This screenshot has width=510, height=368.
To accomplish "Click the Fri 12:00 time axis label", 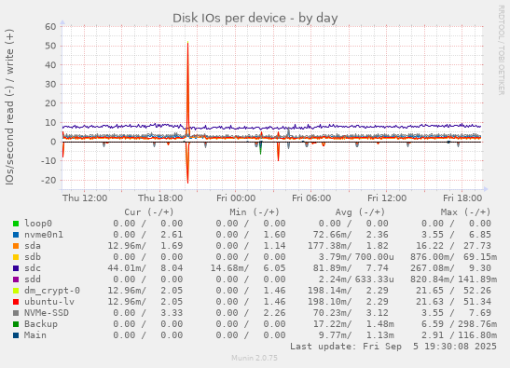I will (x=387, y=198).
